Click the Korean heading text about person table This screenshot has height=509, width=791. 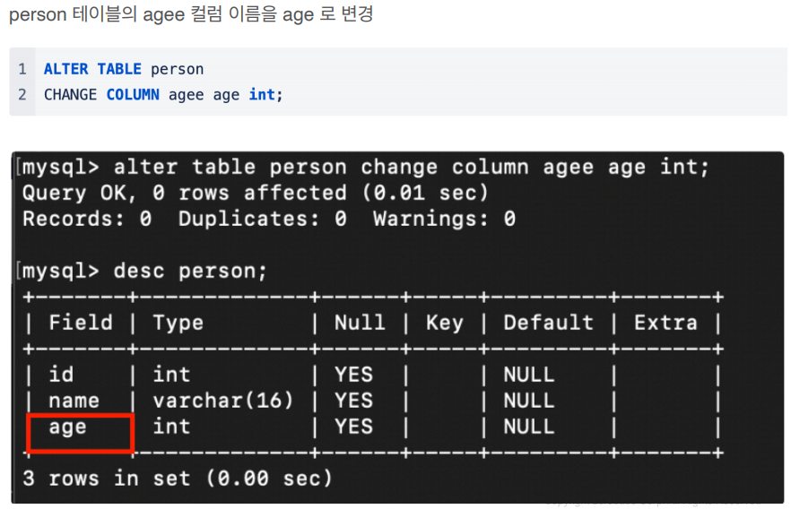191,14
